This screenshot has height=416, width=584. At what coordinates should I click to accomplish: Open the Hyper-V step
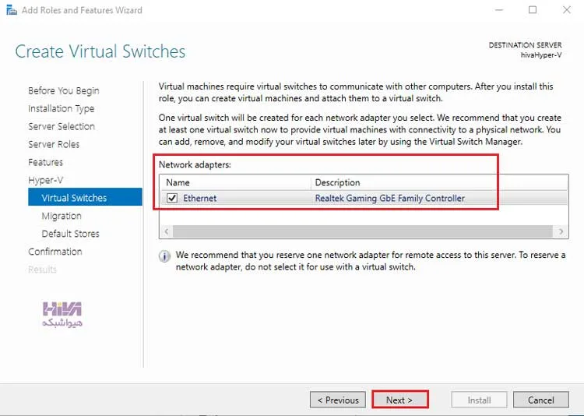pos(46,180)
